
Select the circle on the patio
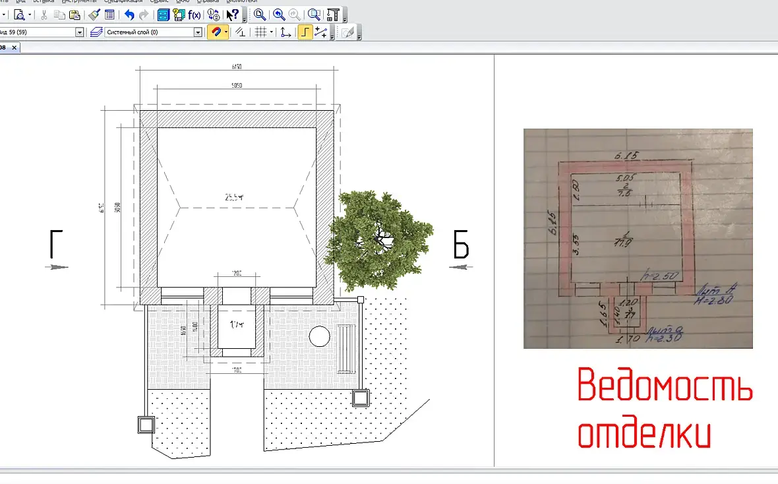tap(320, 336)
